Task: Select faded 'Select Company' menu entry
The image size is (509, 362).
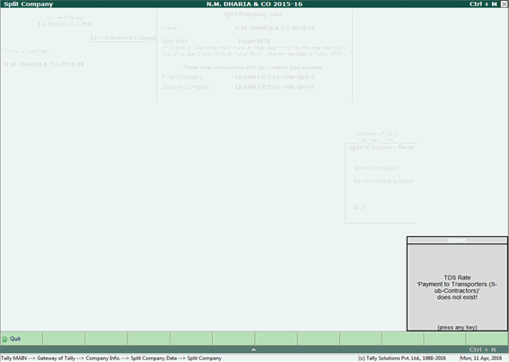Action: click(x=376, y=168)
